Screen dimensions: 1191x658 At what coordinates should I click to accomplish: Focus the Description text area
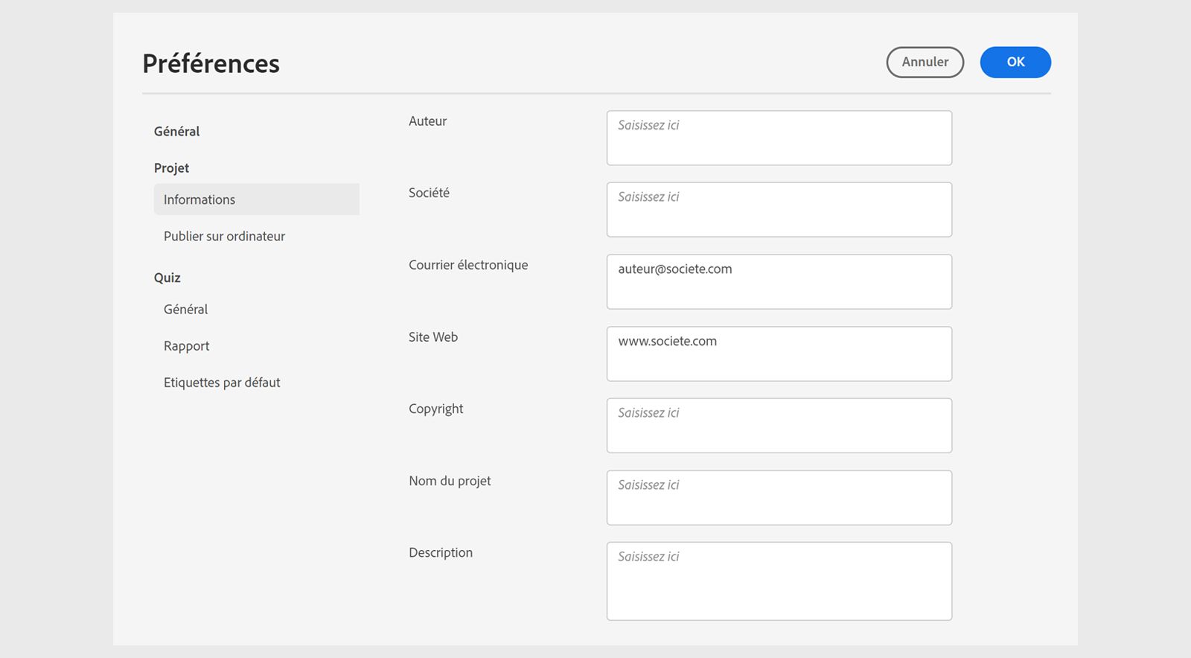779,581
